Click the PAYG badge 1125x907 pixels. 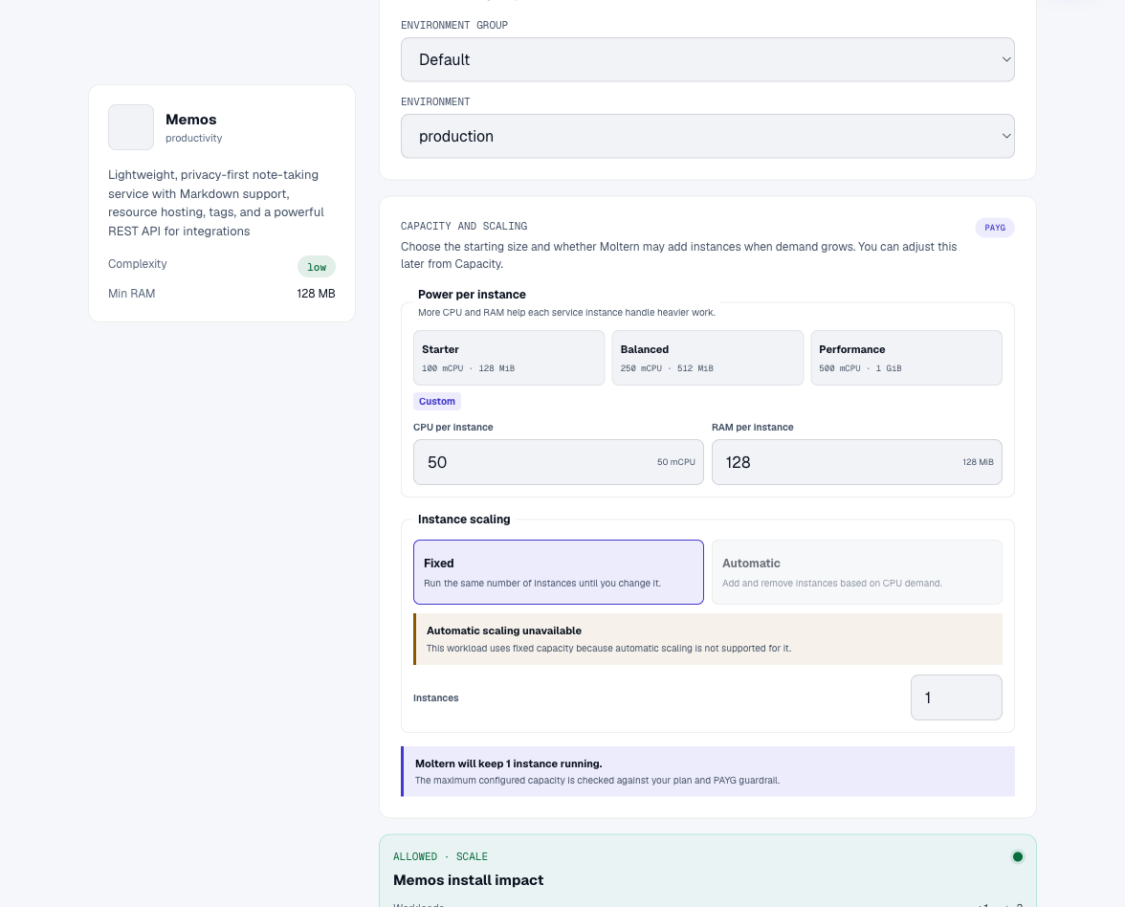[995, 228]
